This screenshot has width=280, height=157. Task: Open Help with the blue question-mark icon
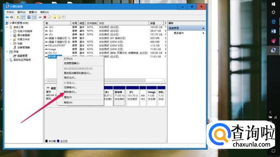[x=29, y=17]
